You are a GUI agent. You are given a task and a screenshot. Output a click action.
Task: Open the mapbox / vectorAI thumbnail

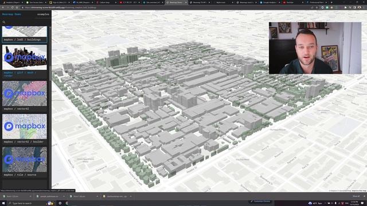click(x=25, y=93)
